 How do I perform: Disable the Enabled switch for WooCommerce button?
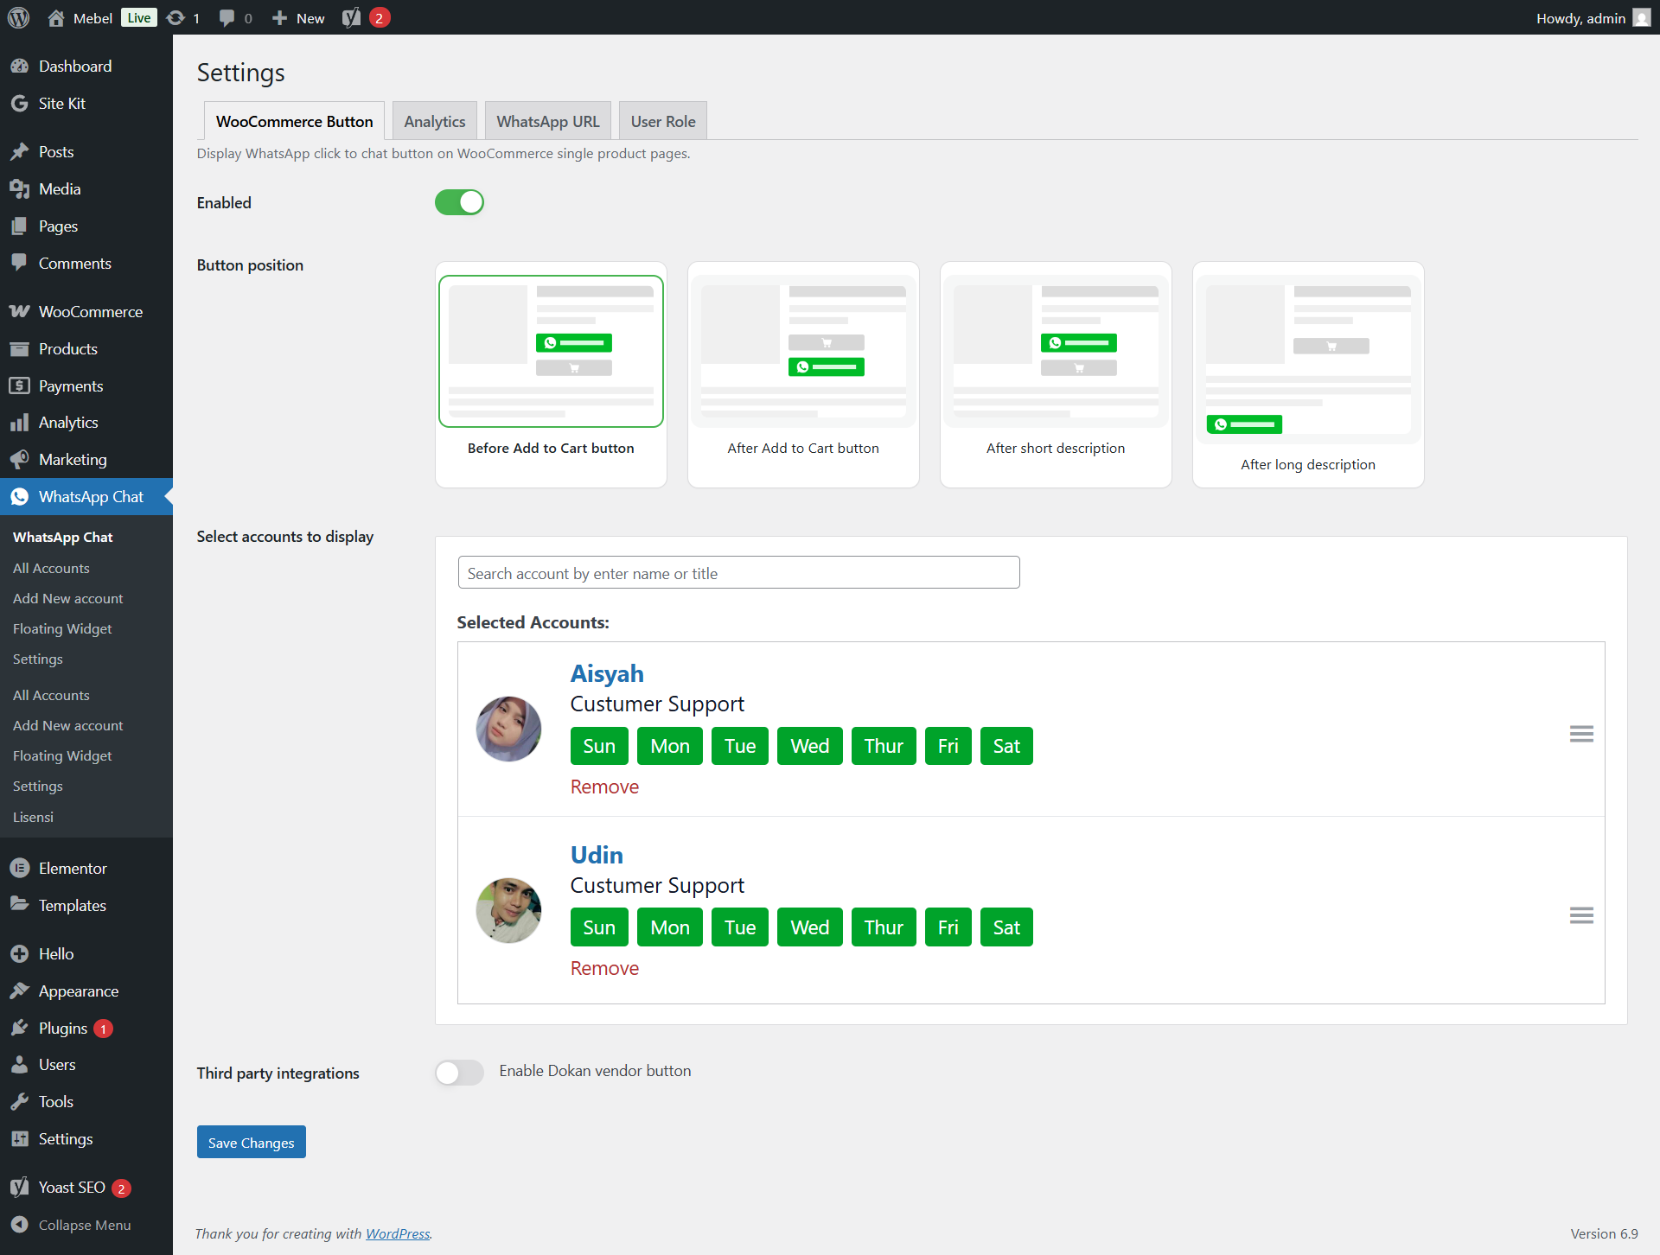click(459, 201)
